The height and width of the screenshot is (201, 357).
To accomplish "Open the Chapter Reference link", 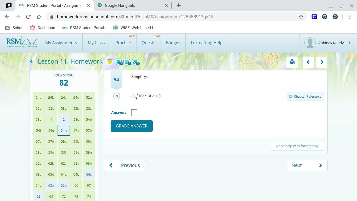I will (x=305, y=96).
